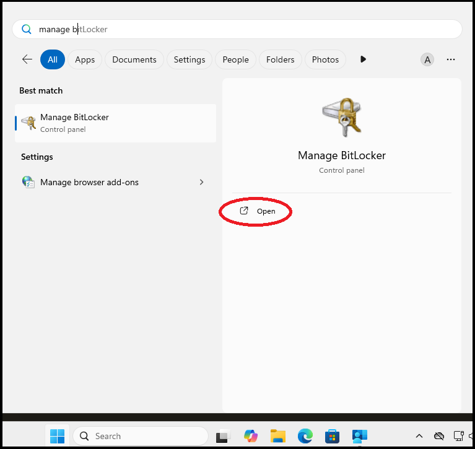Go back using the left arrow
This screenshot has width=475, height=449.
(27, 59)
